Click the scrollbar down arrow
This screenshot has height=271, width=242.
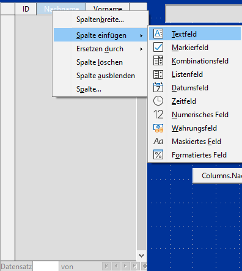click(141, 255)
